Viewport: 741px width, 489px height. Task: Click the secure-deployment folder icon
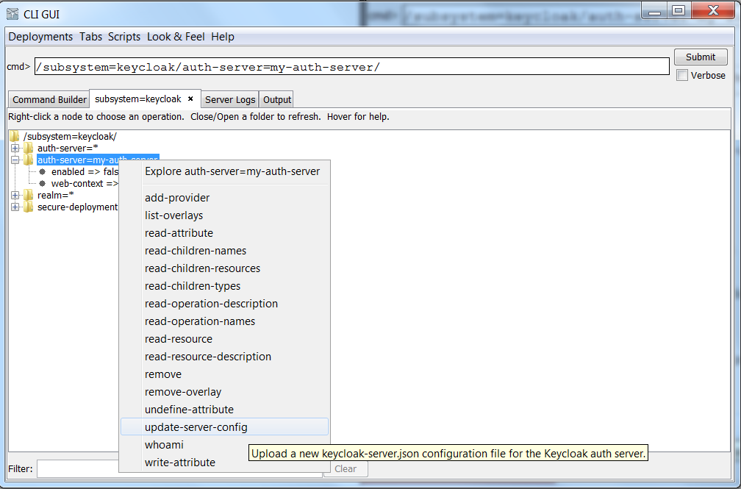point(28,207)
